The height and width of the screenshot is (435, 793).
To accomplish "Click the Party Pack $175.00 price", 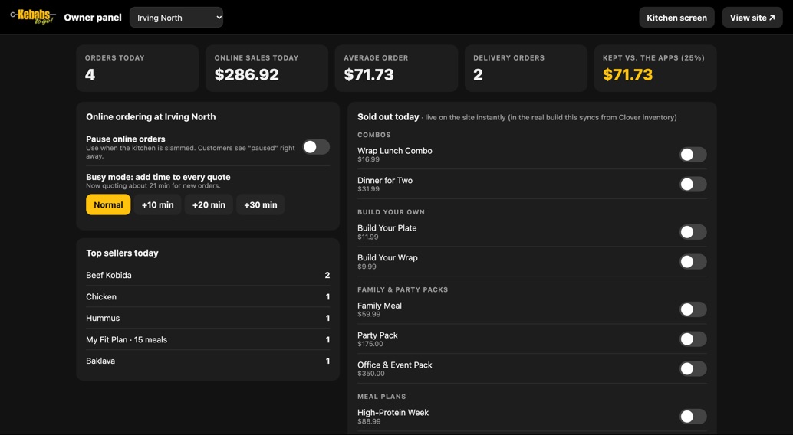I will click(x=370, y=344).
